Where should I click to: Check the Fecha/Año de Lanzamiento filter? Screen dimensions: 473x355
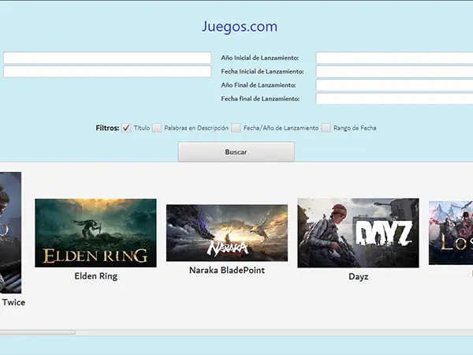click(236, 128)
